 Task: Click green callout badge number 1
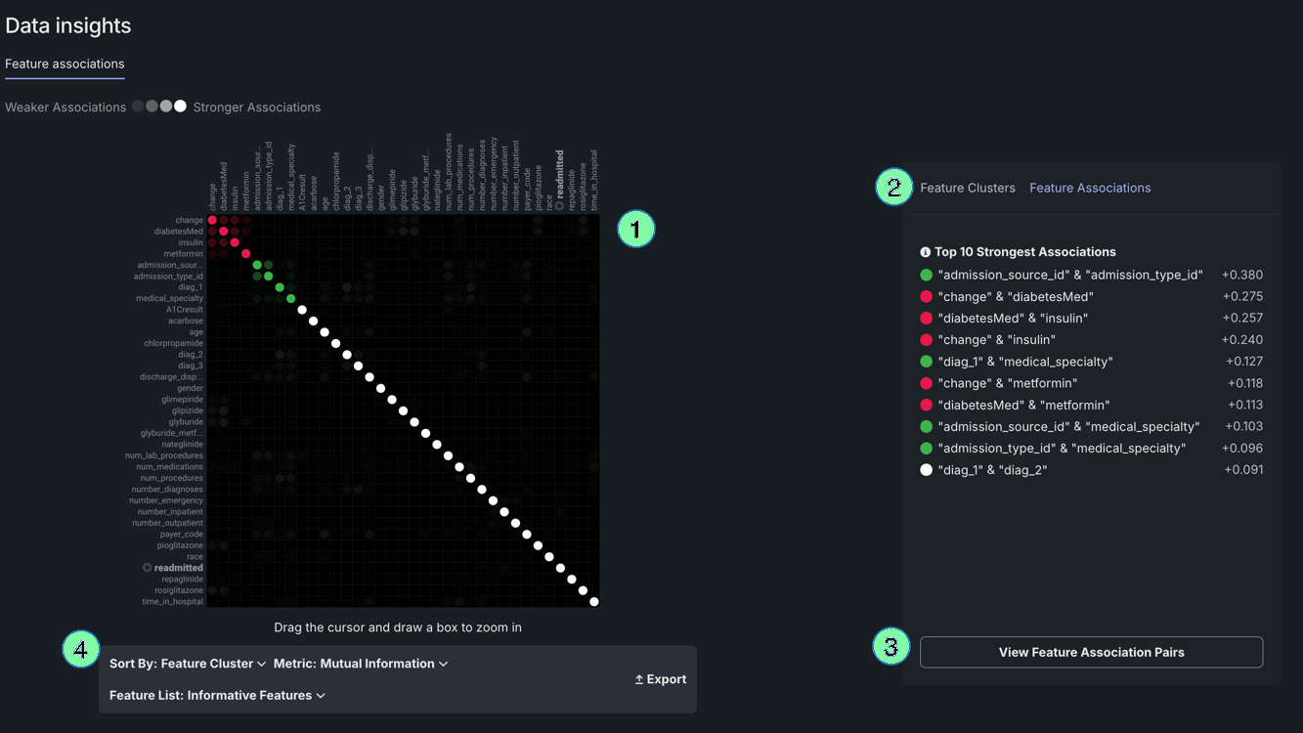(635, 230)
